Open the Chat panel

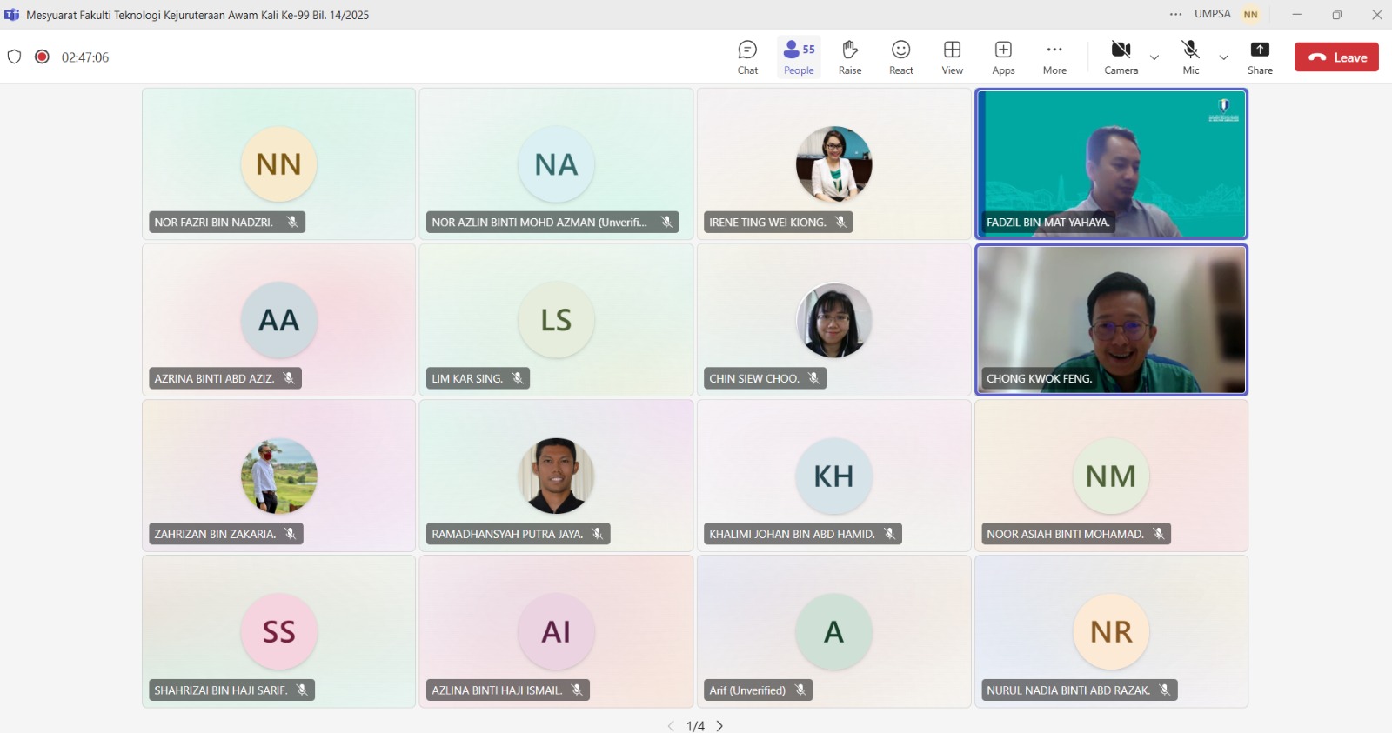(x=747, y=57)
